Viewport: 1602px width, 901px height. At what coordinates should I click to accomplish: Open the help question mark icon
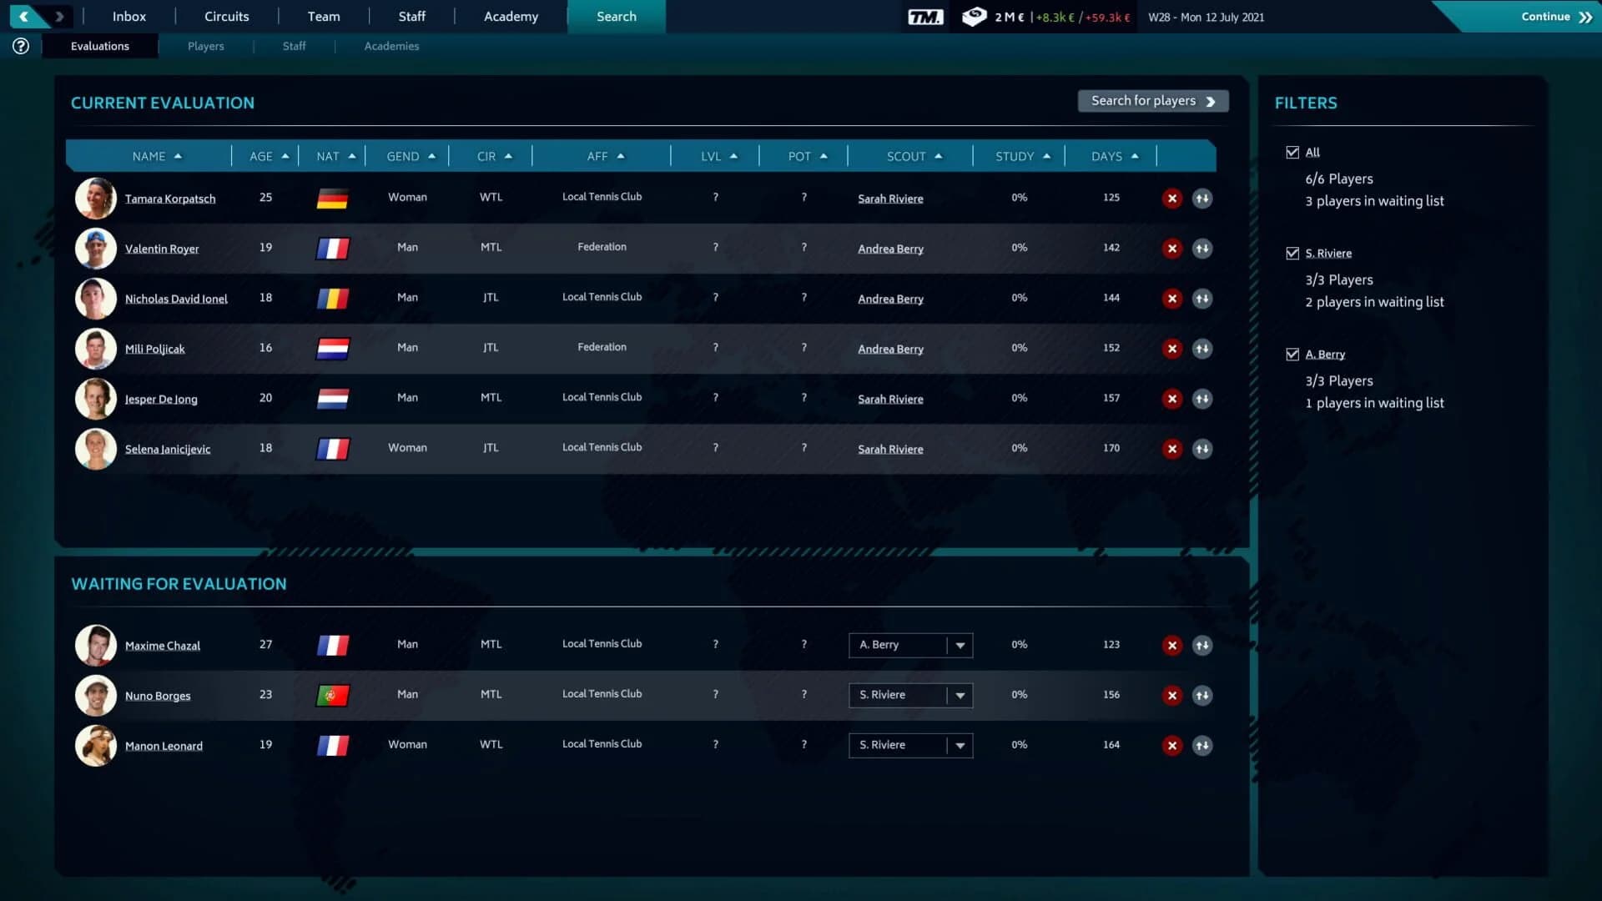click(19, 46)
